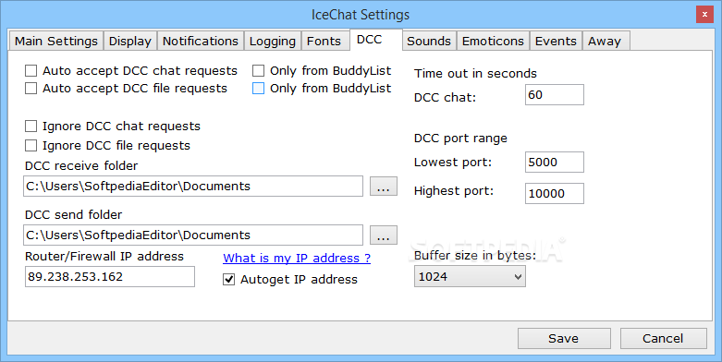Click the DCC receive folder path field
722x362 pixels.
click(x=193, y=187)
